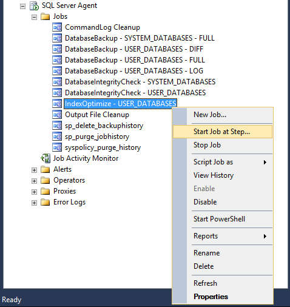Collapse the Jobs folder

(35, 17)
